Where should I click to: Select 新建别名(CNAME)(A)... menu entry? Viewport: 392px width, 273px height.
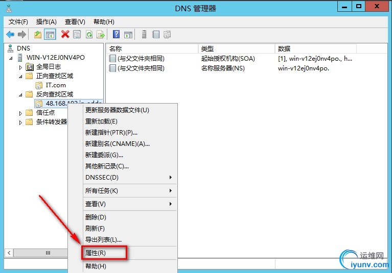129,144
